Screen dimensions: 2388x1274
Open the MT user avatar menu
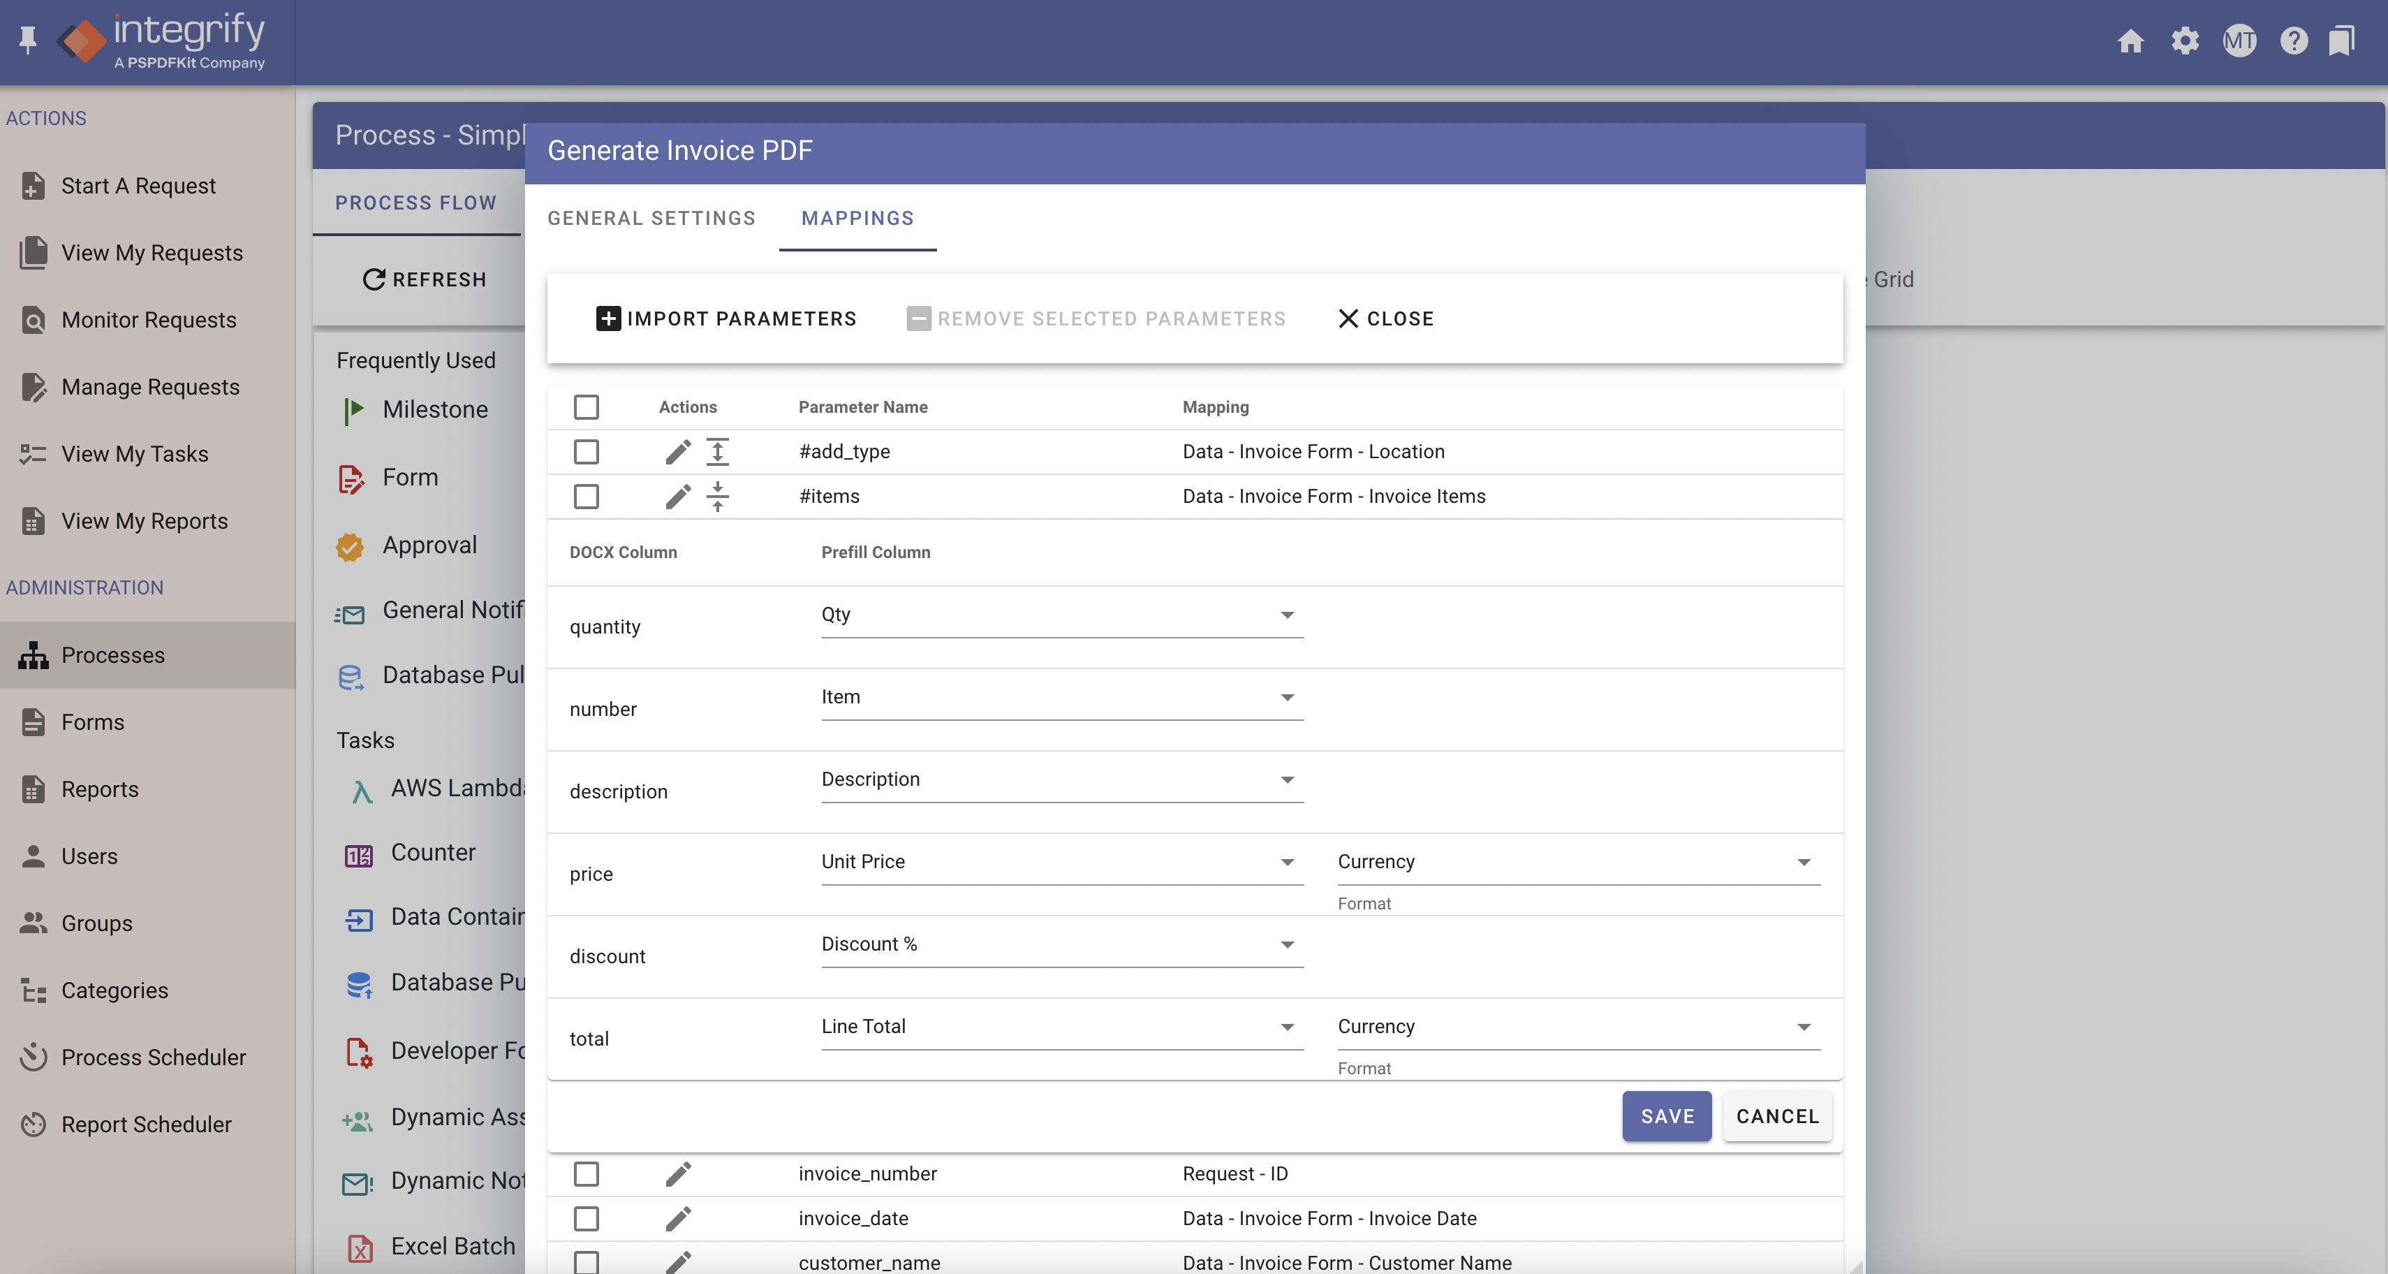tap(2240, 41)
